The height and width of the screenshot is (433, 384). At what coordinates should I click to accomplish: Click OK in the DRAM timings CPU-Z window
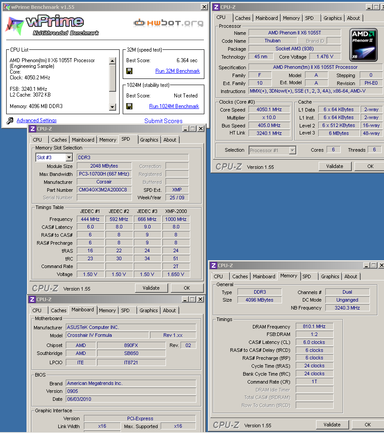[368, 425]
